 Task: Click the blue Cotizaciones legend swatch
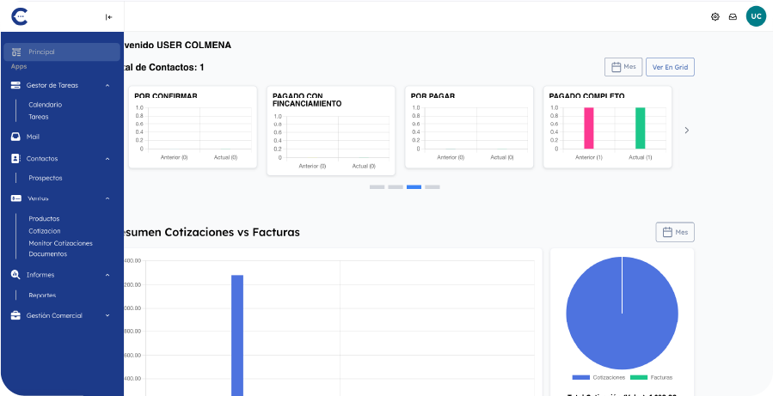click(580, 377)
